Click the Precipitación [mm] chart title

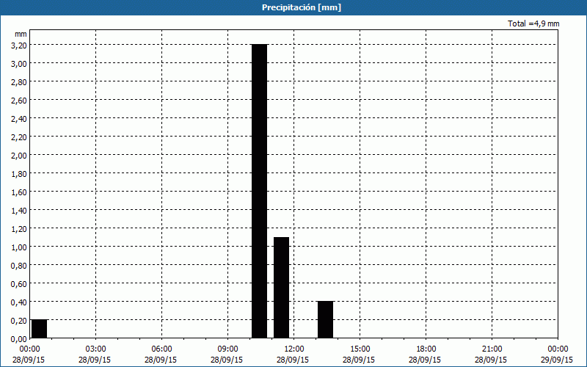(x=302, y=7)
